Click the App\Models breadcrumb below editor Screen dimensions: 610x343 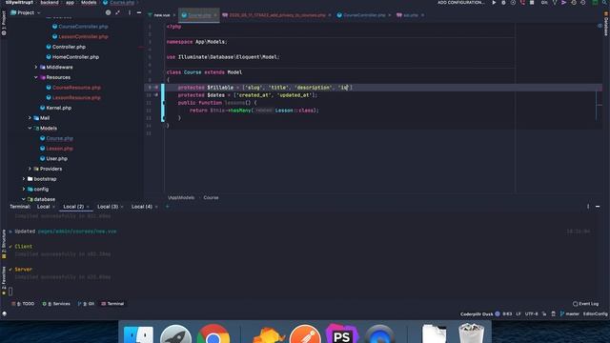click(x=181, y=197)
